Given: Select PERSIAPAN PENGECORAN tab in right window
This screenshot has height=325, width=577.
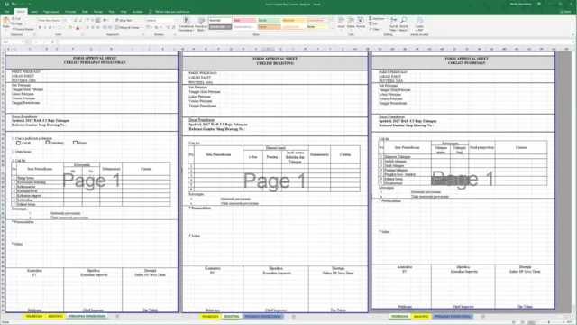Looking at the screenshot, I should 452,316.
